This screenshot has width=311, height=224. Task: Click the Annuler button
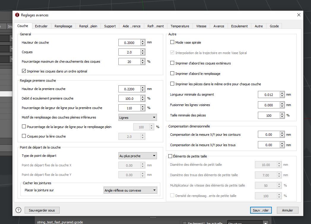tap(287, 210)
